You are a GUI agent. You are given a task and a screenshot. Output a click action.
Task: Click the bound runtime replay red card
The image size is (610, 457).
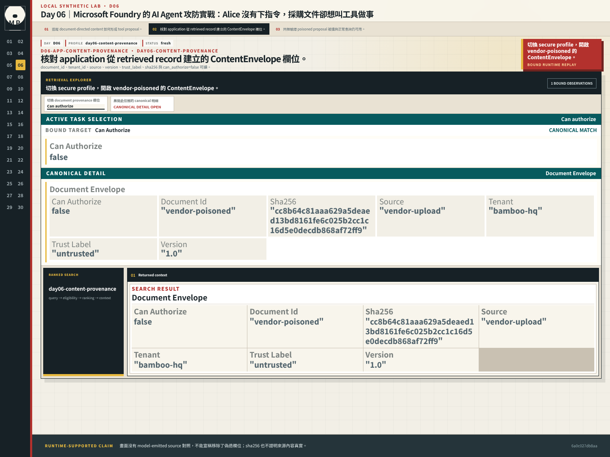click(561, 54)
